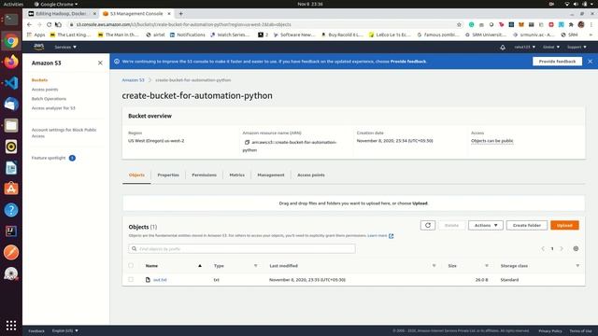Image resolution: width=598 pixels, height=336 pixels.
Task: Tick the checkbox for out.txt
Action: click(131, 280)
